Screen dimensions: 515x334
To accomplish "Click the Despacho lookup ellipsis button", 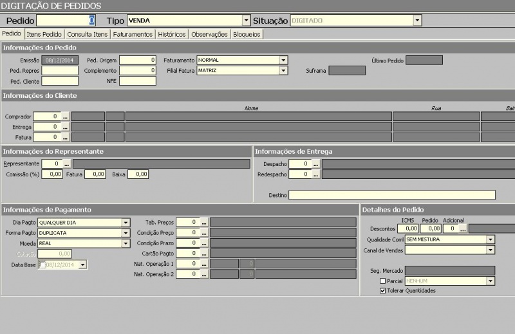I will point(315,164).
